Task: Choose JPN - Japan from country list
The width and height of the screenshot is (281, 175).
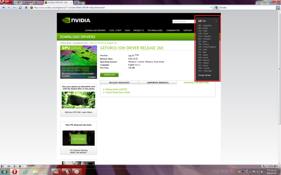Action: click(x=203, y=55)
